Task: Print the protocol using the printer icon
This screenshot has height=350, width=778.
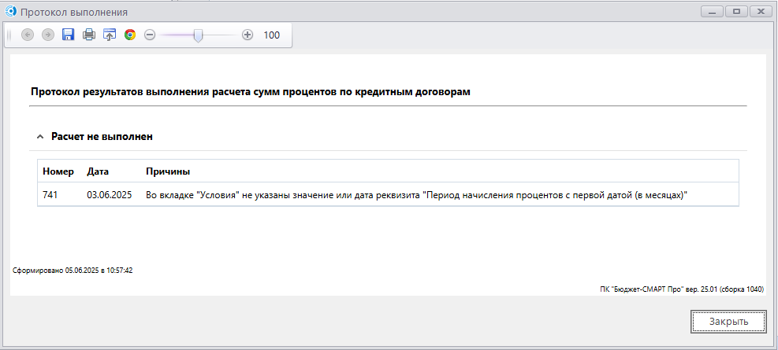Action: [x=89, y=35]
